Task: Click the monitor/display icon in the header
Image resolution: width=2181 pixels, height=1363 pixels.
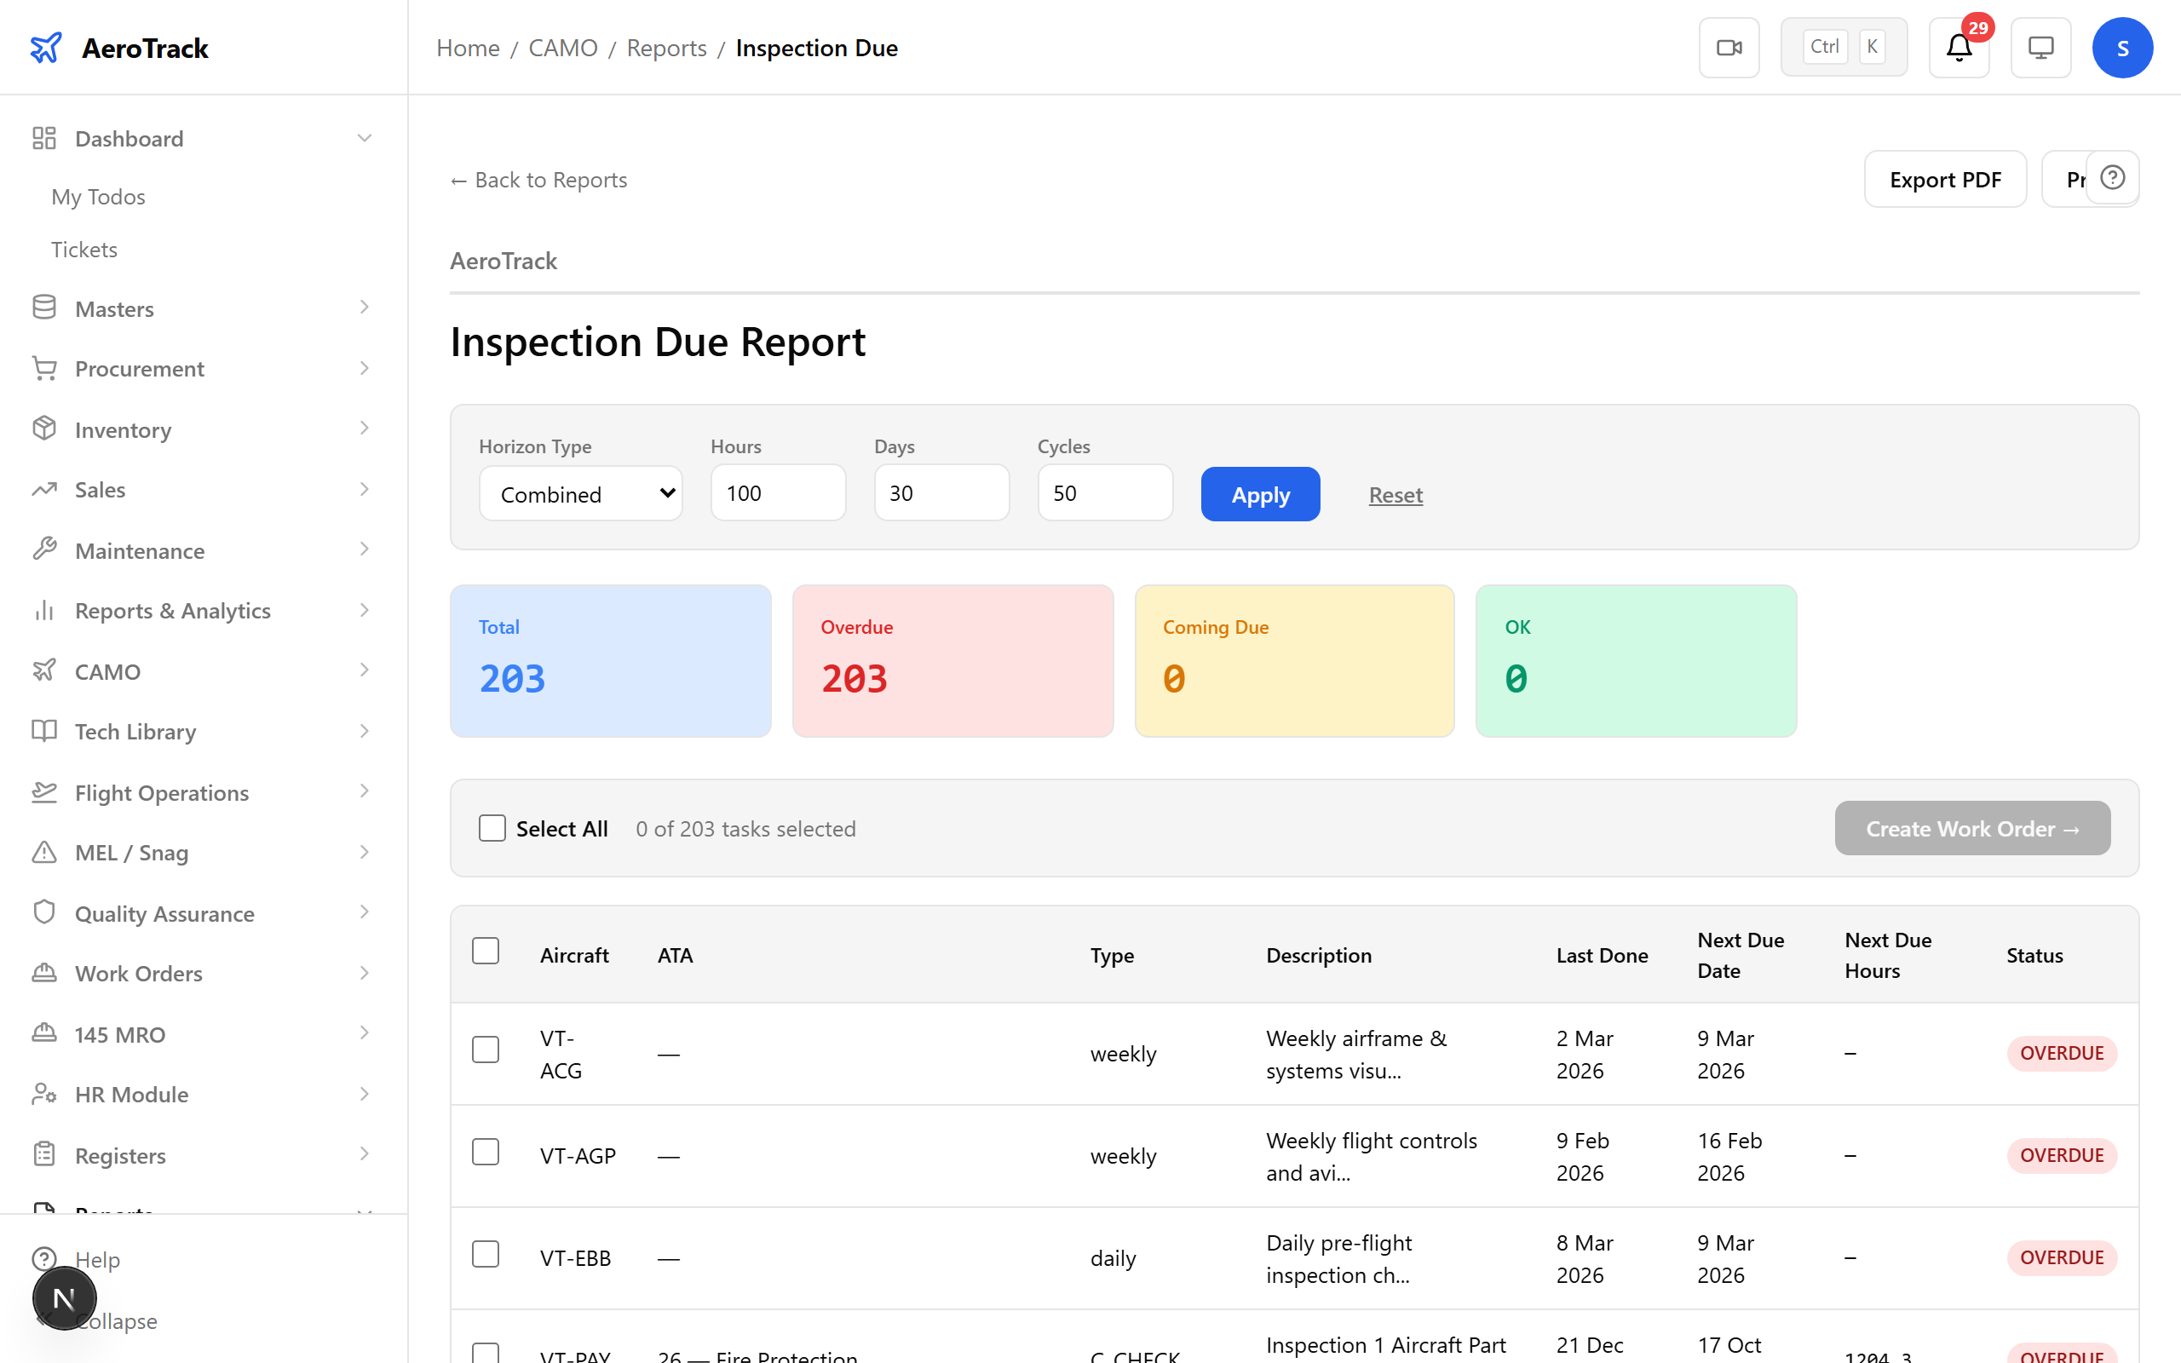Action: [x=2040, y=47]
